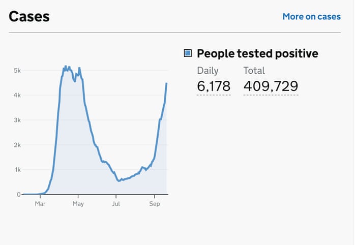356x245 pixels.
Task: Click the Mar label on x-axis
Action: (40, 204)
